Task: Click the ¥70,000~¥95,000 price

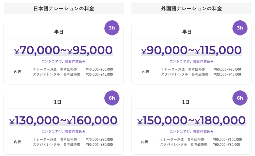Action: 63,50
